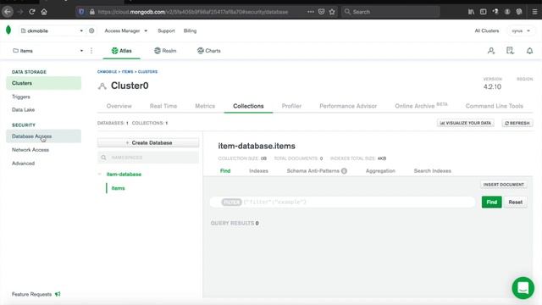Click the browser back arrow
The image size is (542, 305).
pyautogui.click(x=8, y=12)
